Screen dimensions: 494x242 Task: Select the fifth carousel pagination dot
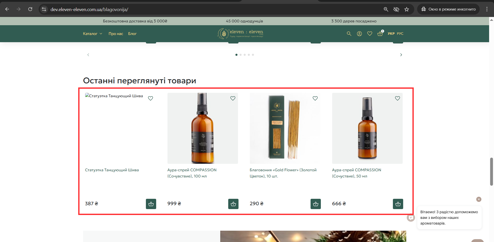(253, 55)
